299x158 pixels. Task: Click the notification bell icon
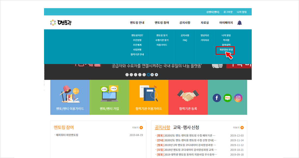click(x=239, y=23)
